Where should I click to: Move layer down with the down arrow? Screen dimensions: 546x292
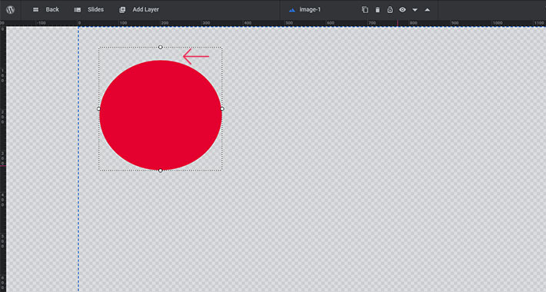pyautogui.click(x=414, y=10)
